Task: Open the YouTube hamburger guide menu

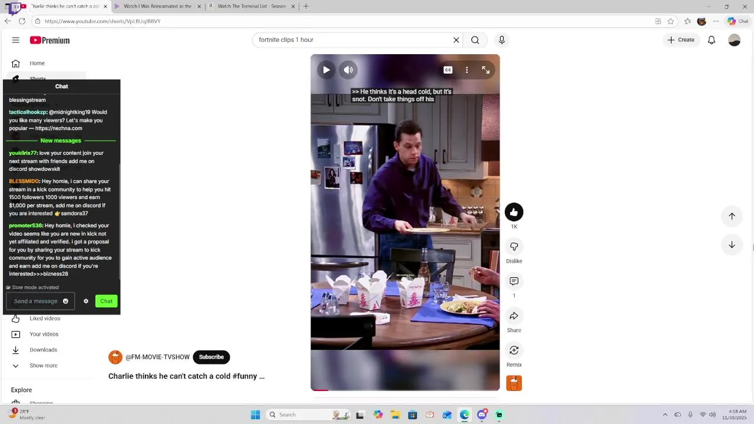Action: coord(16,40)
